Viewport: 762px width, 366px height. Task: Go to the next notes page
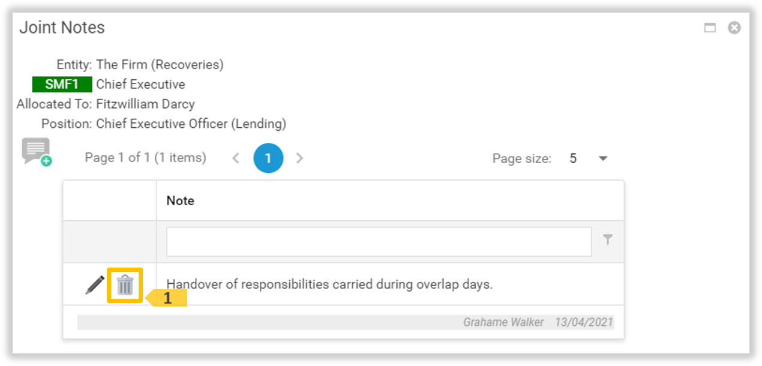pyautogui.click(x=300, y=158)
